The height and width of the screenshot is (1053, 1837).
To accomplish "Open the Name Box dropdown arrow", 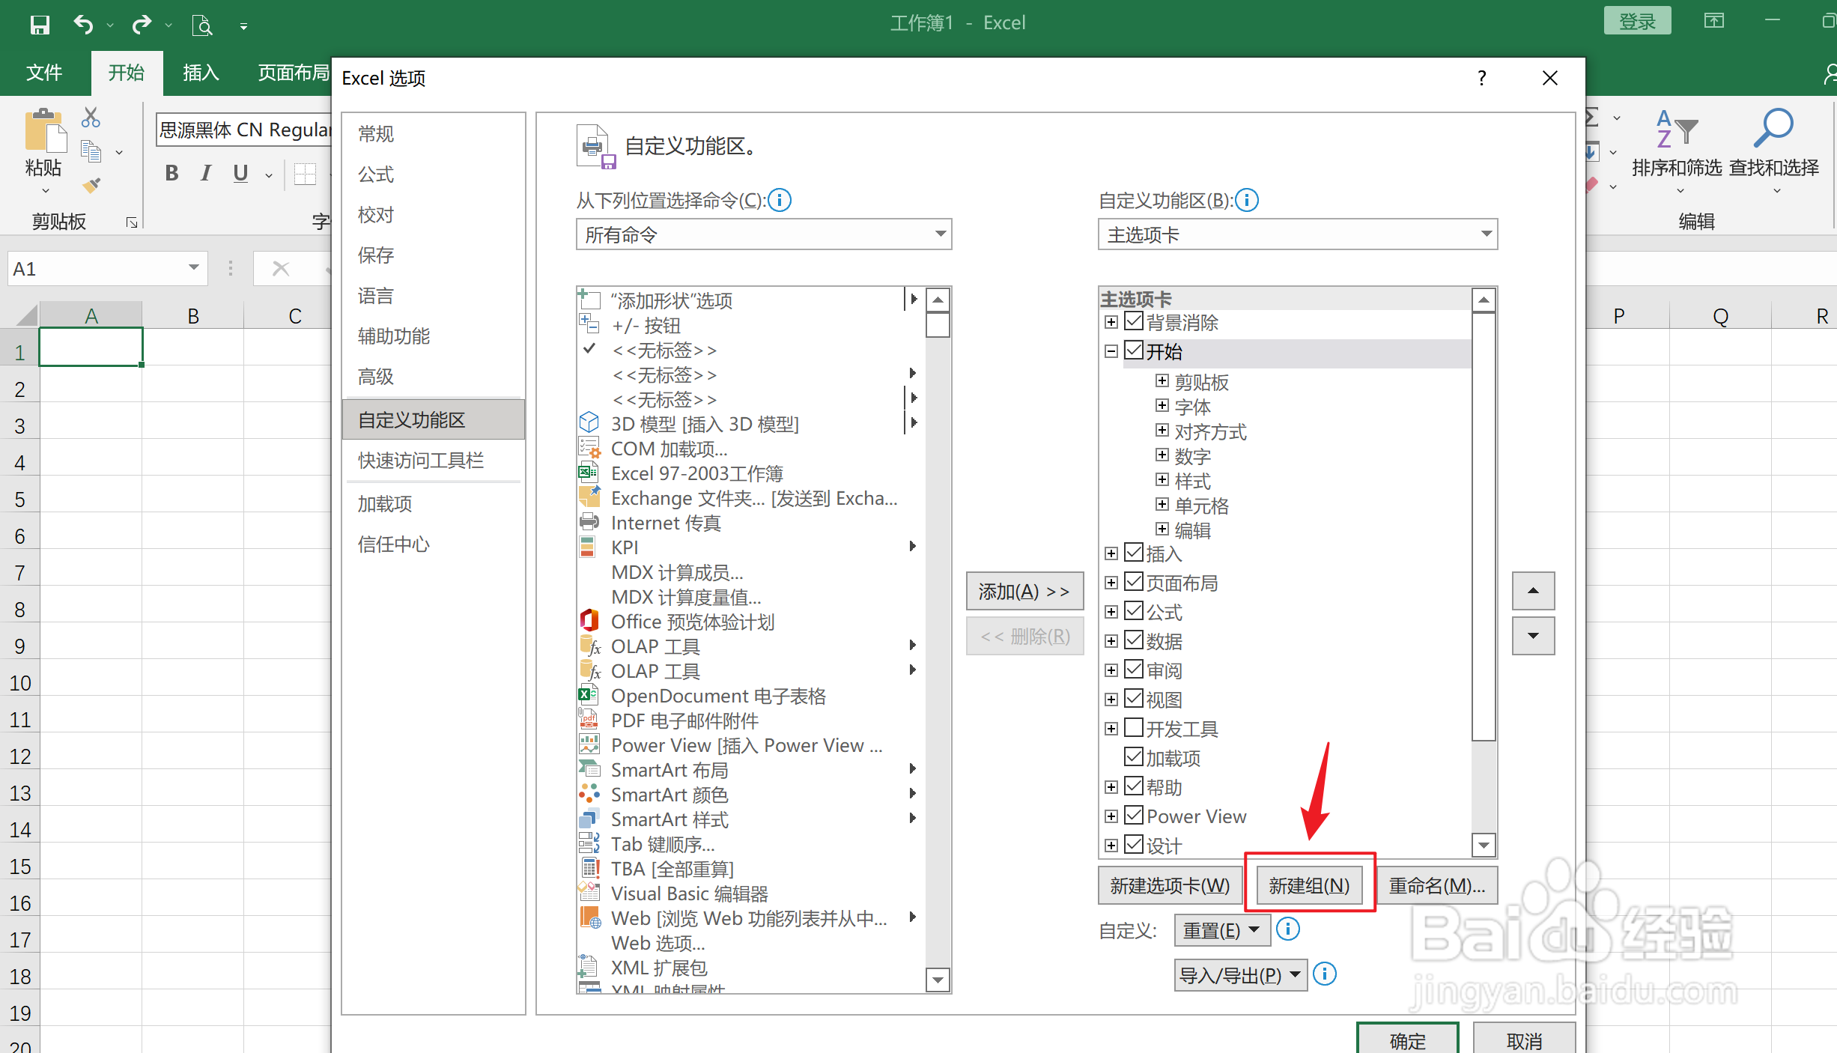I will pyautogui.click(x=193, y=268).
